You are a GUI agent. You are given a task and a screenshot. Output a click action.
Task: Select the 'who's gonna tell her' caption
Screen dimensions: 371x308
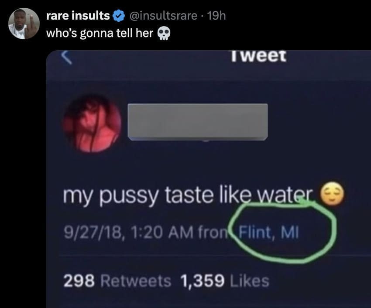(x=99, y=34)
